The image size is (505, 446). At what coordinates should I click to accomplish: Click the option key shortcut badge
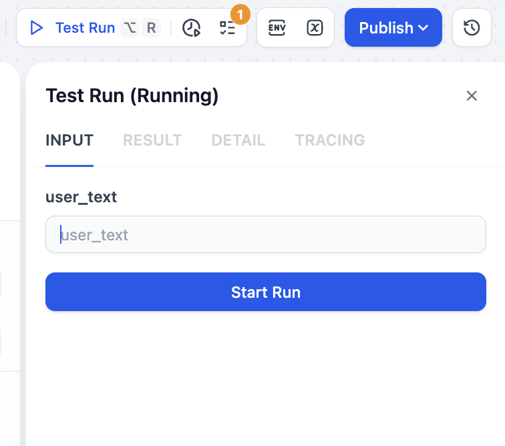130,27
